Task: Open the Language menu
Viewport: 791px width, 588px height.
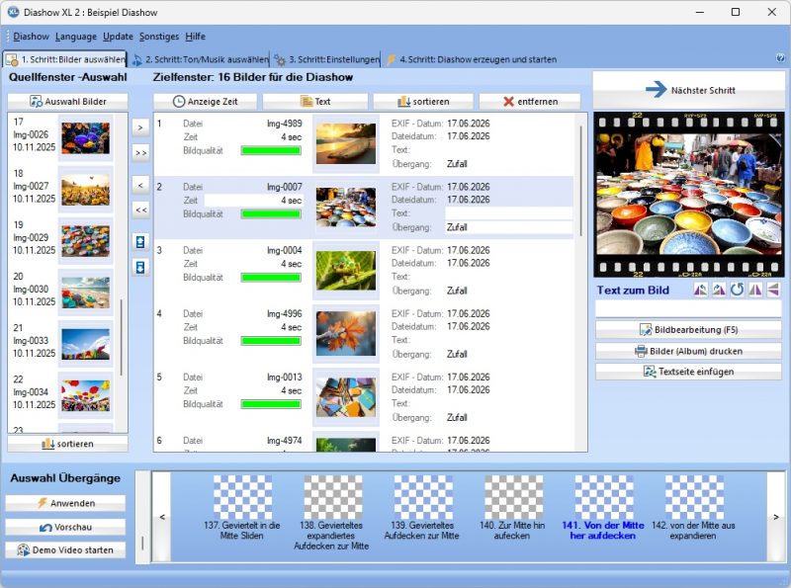Action: 76,37
